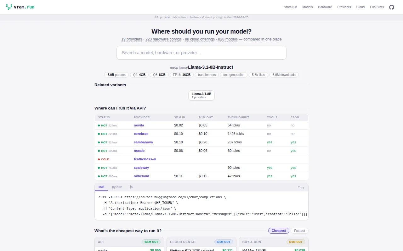Image resolution: width=403 pixels, height=251 pixels.
Task: Click the $/1M OUT badge on API card
Action: 151,242
